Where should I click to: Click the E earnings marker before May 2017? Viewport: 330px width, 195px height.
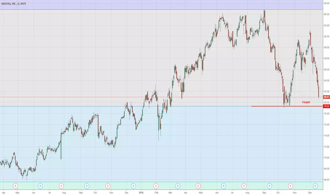click(x=15, y=186)
